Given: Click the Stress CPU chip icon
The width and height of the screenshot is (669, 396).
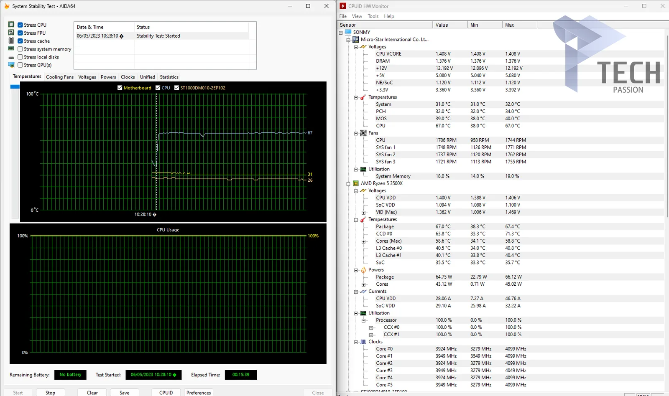Looking at the screenshot, I should click(11, 25).
